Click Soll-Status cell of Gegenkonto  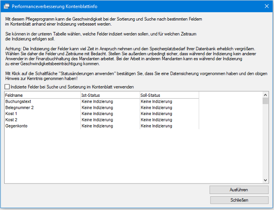[x=169, y=126]
